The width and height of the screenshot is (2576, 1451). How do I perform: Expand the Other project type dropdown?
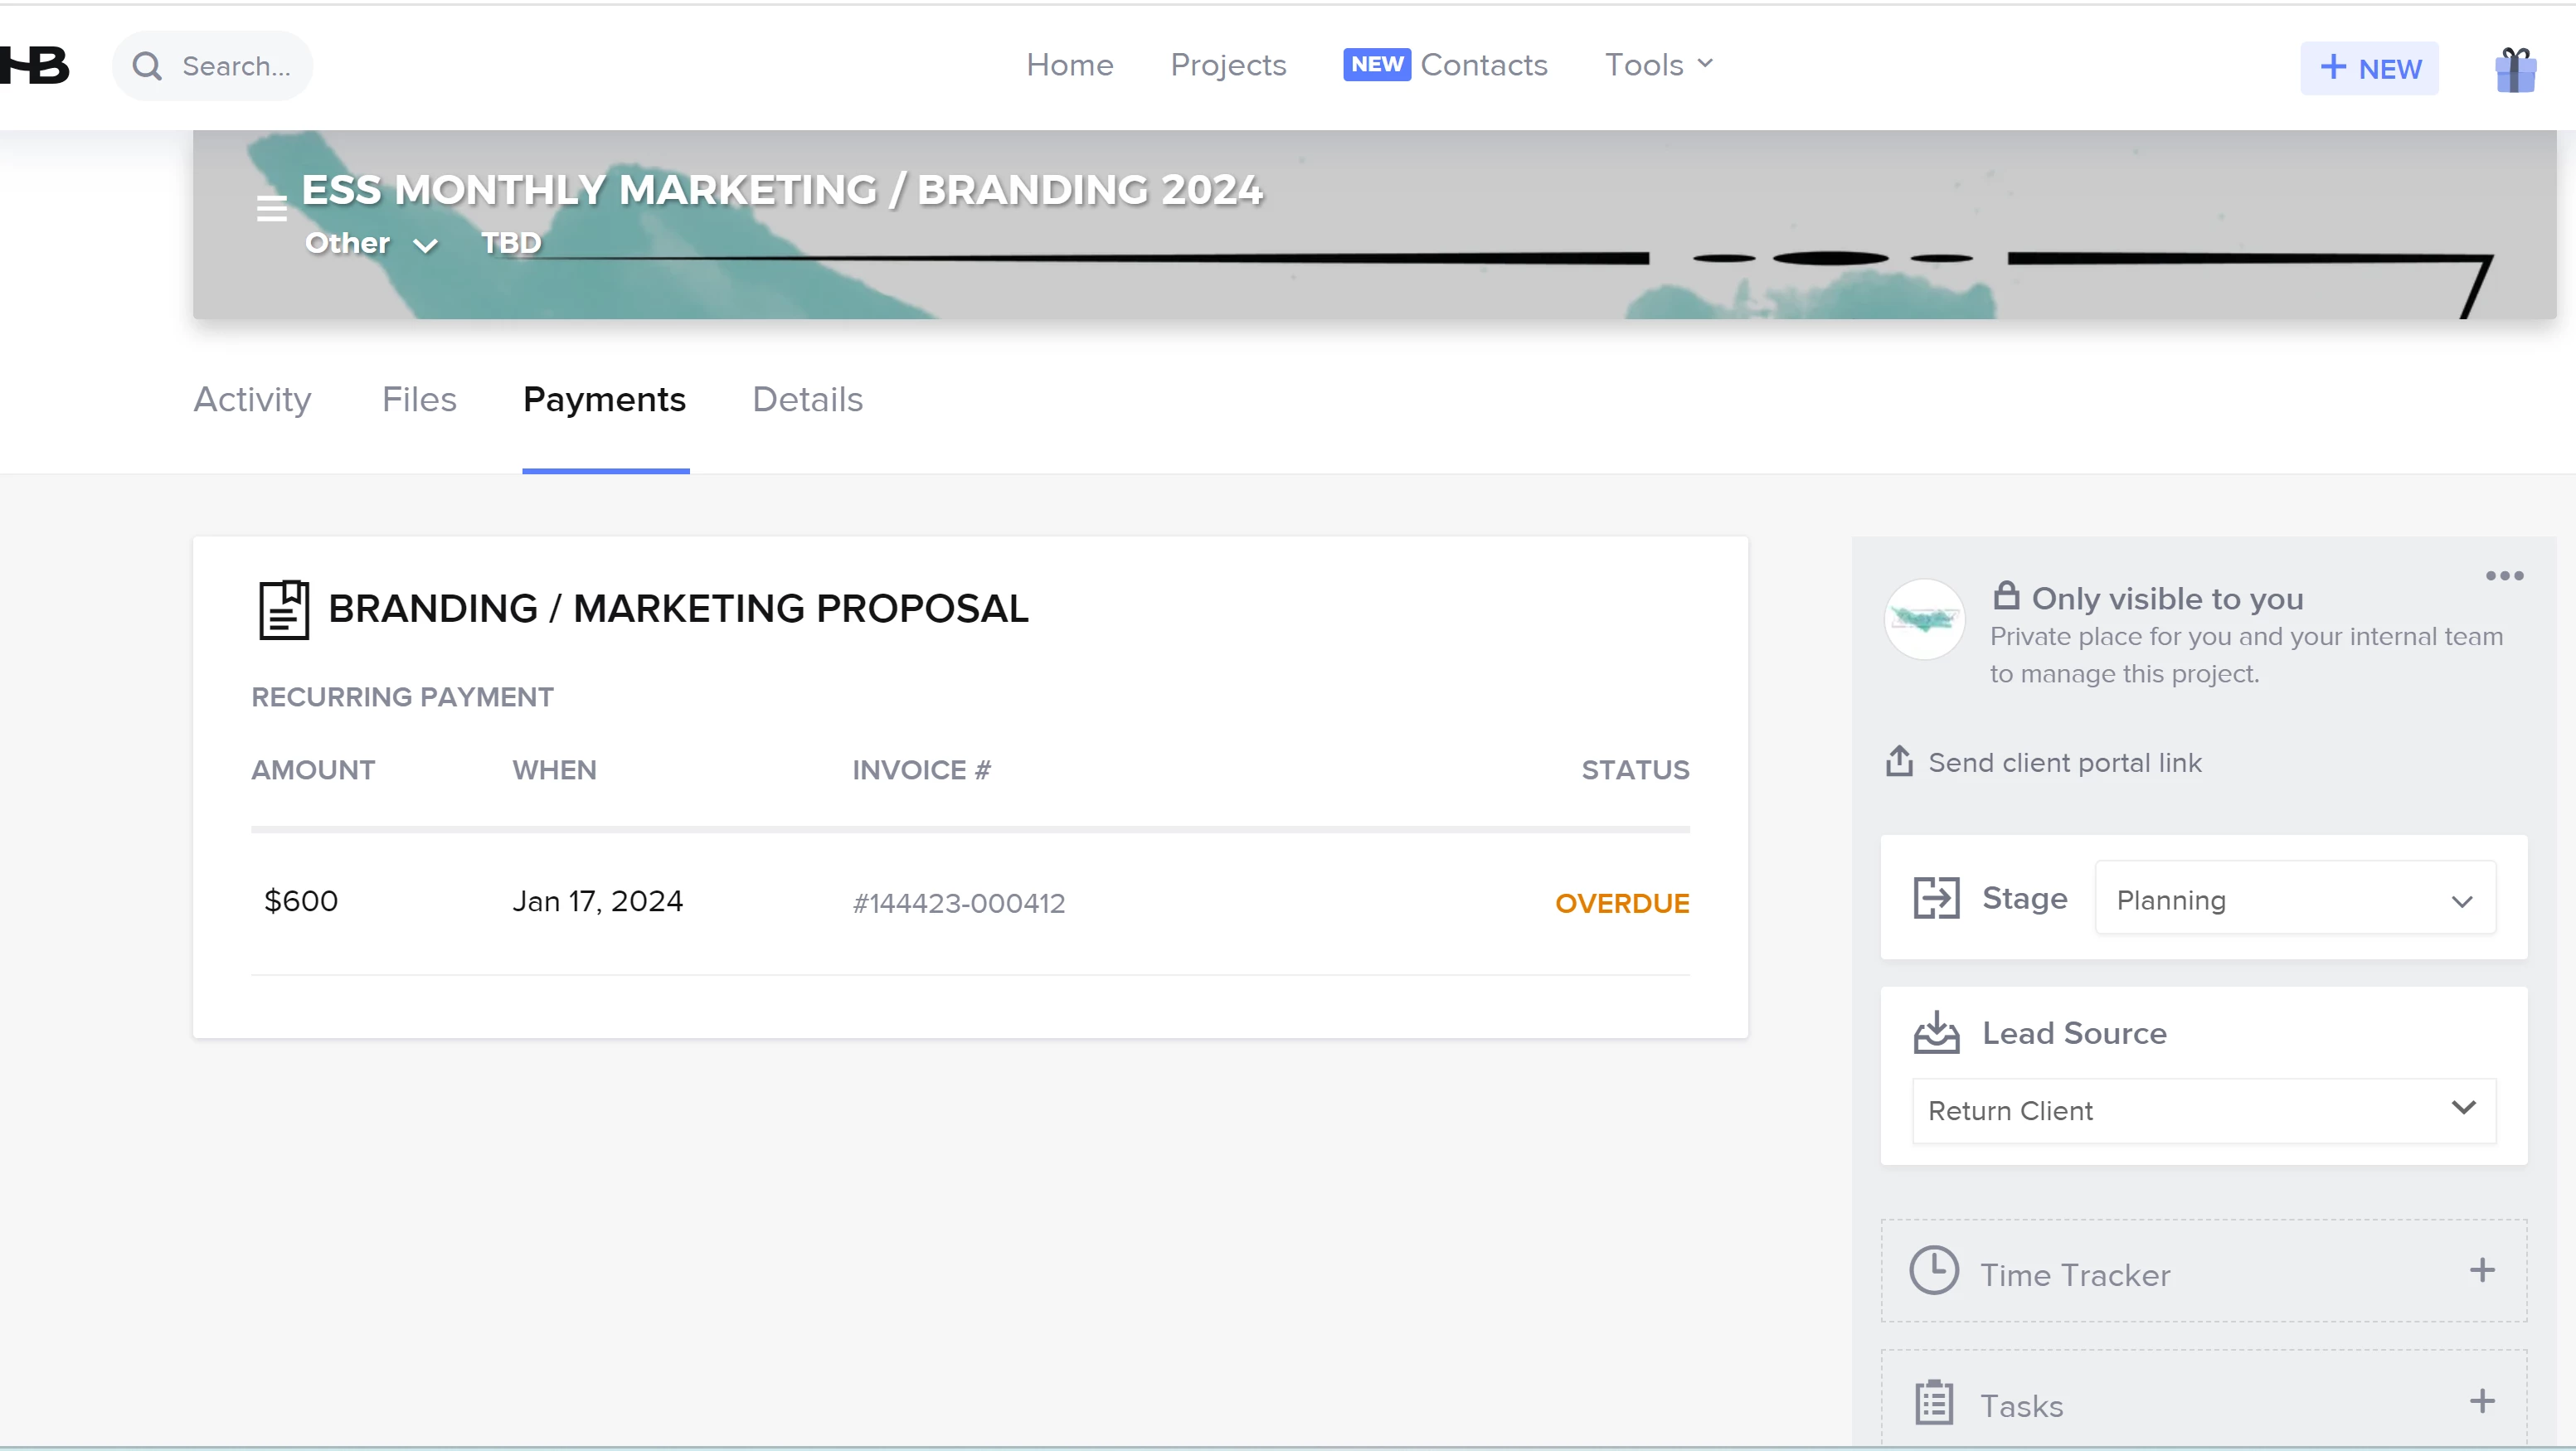pos(371,244)
